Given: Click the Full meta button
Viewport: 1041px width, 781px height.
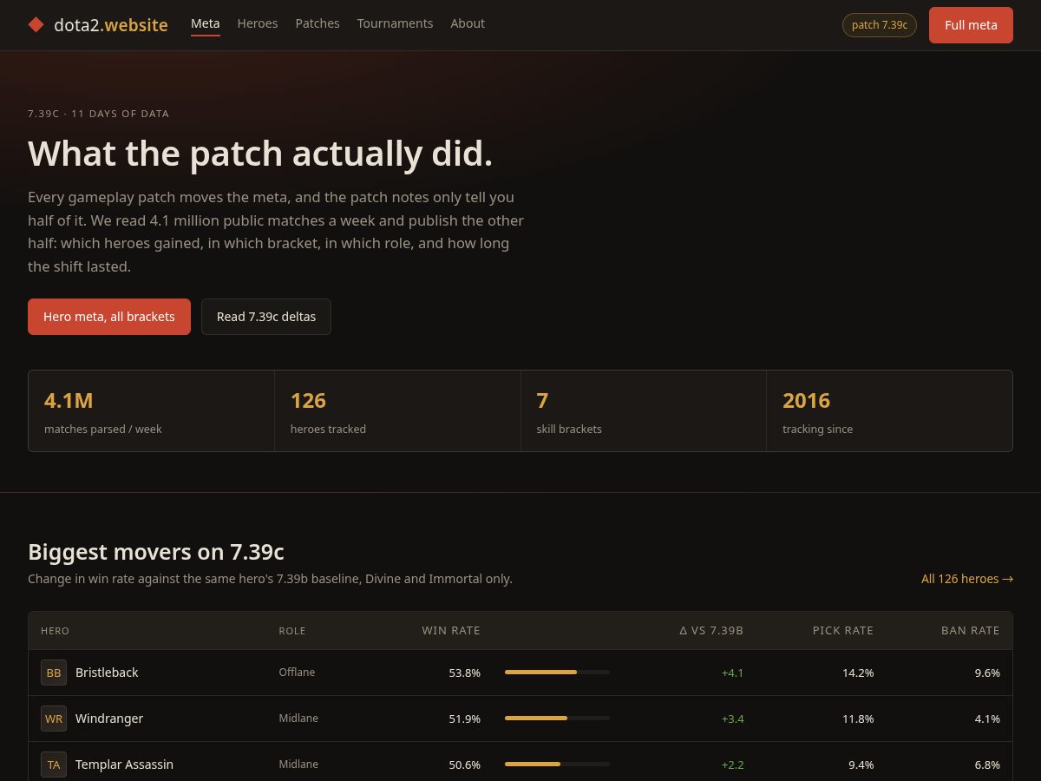Looking at the screenshot, I should pos(971,25).
